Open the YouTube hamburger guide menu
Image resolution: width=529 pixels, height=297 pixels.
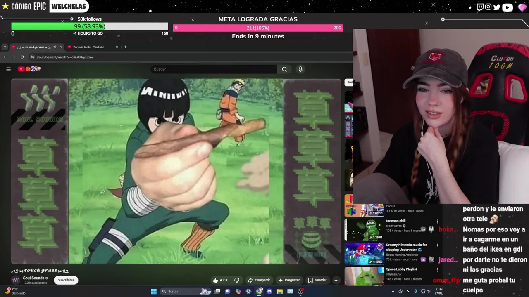[8, 69]
